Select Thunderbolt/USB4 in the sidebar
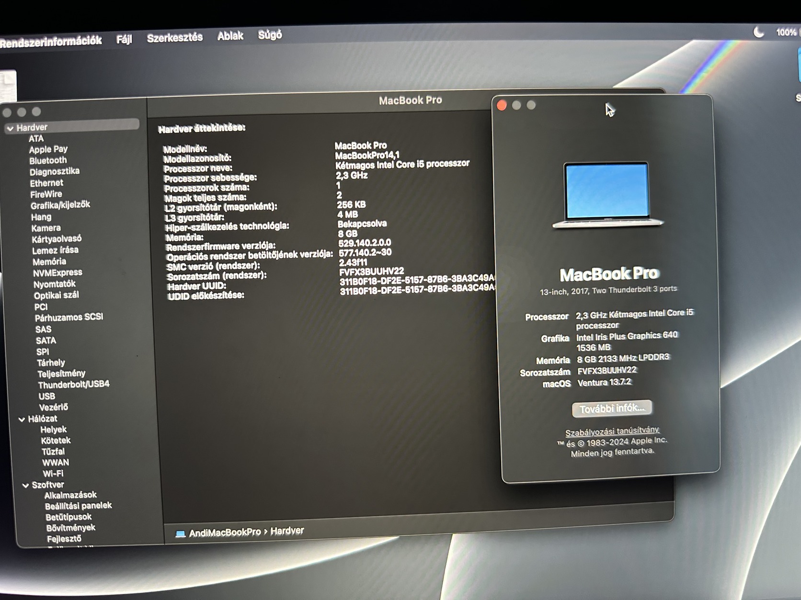Image resolution: width=801 pixels, height=600 pixels. 74,385
